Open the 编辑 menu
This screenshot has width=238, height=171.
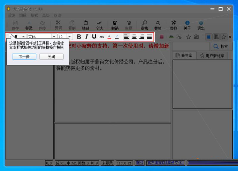[x=23, y=15]
